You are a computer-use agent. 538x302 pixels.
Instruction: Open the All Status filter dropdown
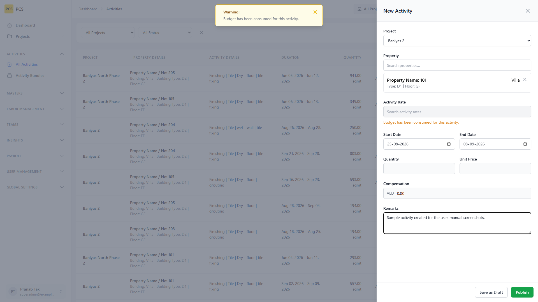165,33
